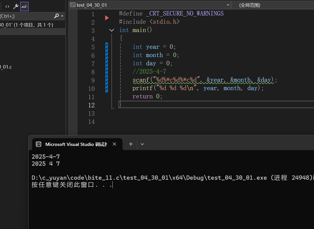Click the terminal icon on the console tab
The image size is (314, 229).
tap(38, 144)
